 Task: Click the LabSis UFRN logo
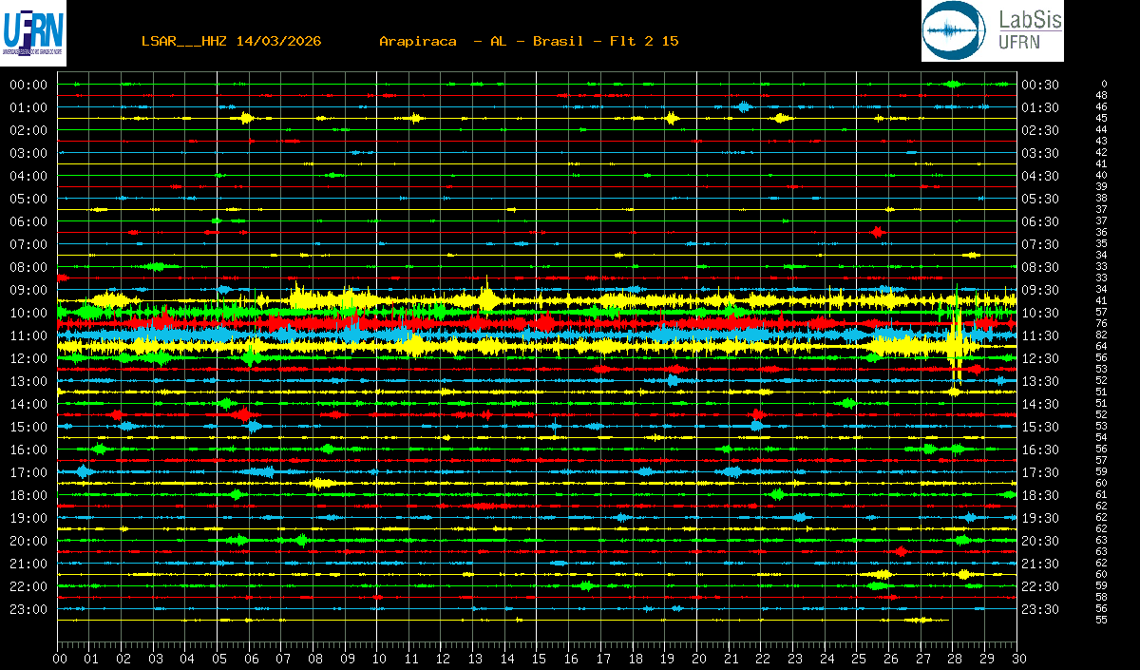(x=991, y=30)
